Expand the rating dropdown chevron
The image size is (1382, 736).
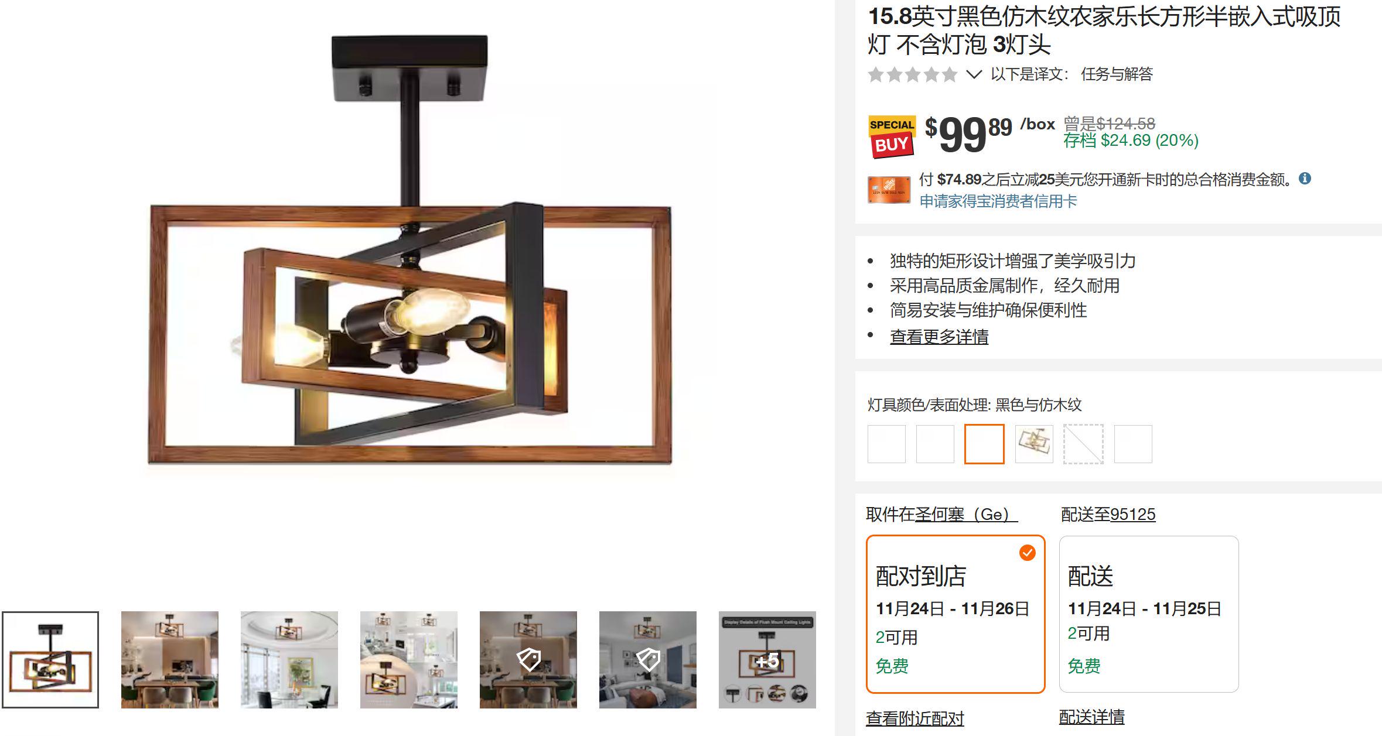point(973,74)
